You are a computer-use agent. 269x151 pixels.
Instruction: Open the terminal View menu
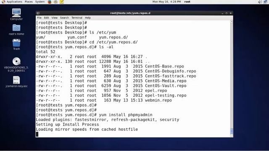click(54, 18)
